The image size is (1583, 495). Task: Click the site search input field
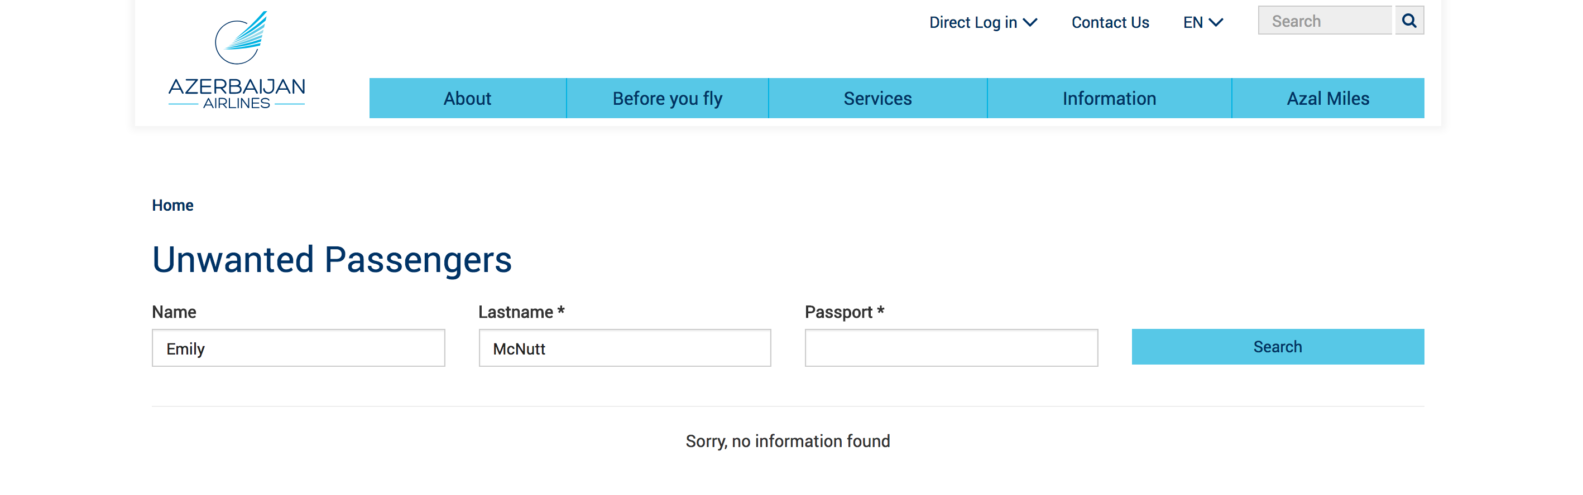[x=1325, y=21]
